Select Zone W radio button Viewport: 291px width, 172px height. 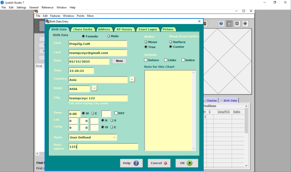pyautogui.click(x=83, y=113)
